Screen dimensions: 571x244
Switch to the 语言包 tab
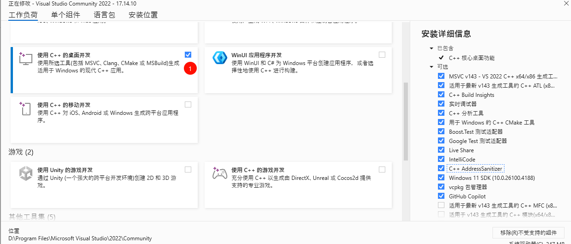pos(104,15)
